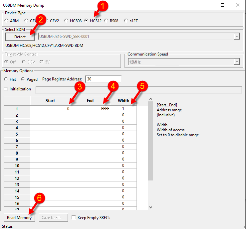The height and width of the screenshot is (229, 246).
Task: Close the USBDM Memory Dump window
Action: click(x=238, y=5)
